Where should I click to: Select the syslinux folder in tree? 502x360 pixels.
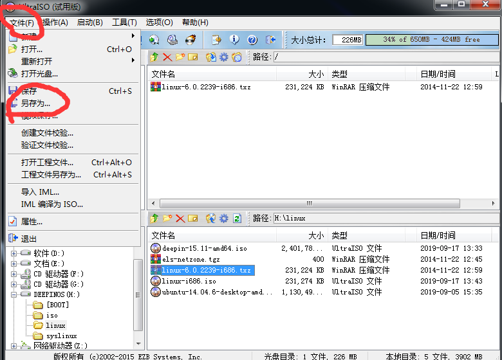(x=62, y=336)
